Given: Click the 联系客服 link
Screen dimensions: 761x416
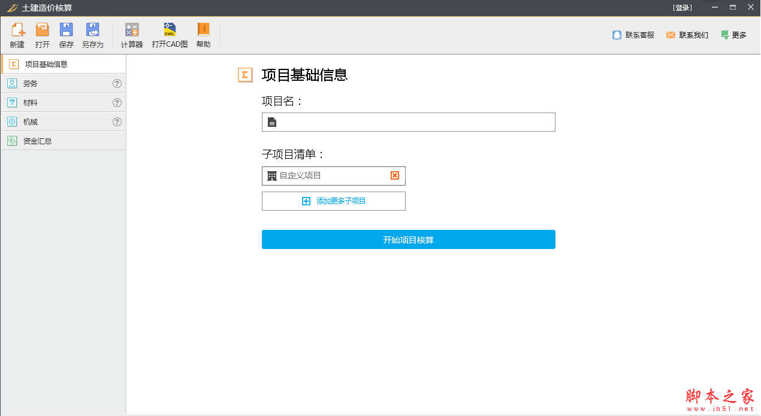Looking at the screenshot, I should coord(633,35).
